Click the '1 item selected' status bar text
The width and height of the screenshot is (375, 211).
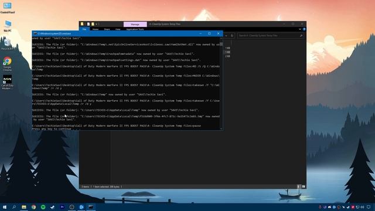click(x=106, y=186)
